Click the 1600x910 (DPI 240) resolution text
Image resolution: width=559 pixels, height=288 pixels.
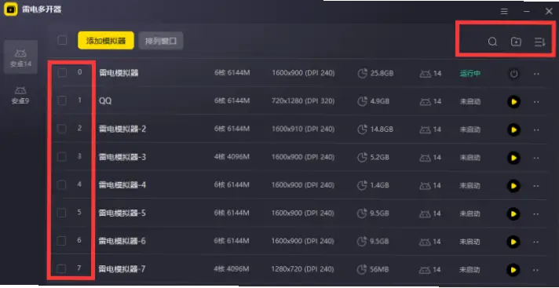[303, 129]
